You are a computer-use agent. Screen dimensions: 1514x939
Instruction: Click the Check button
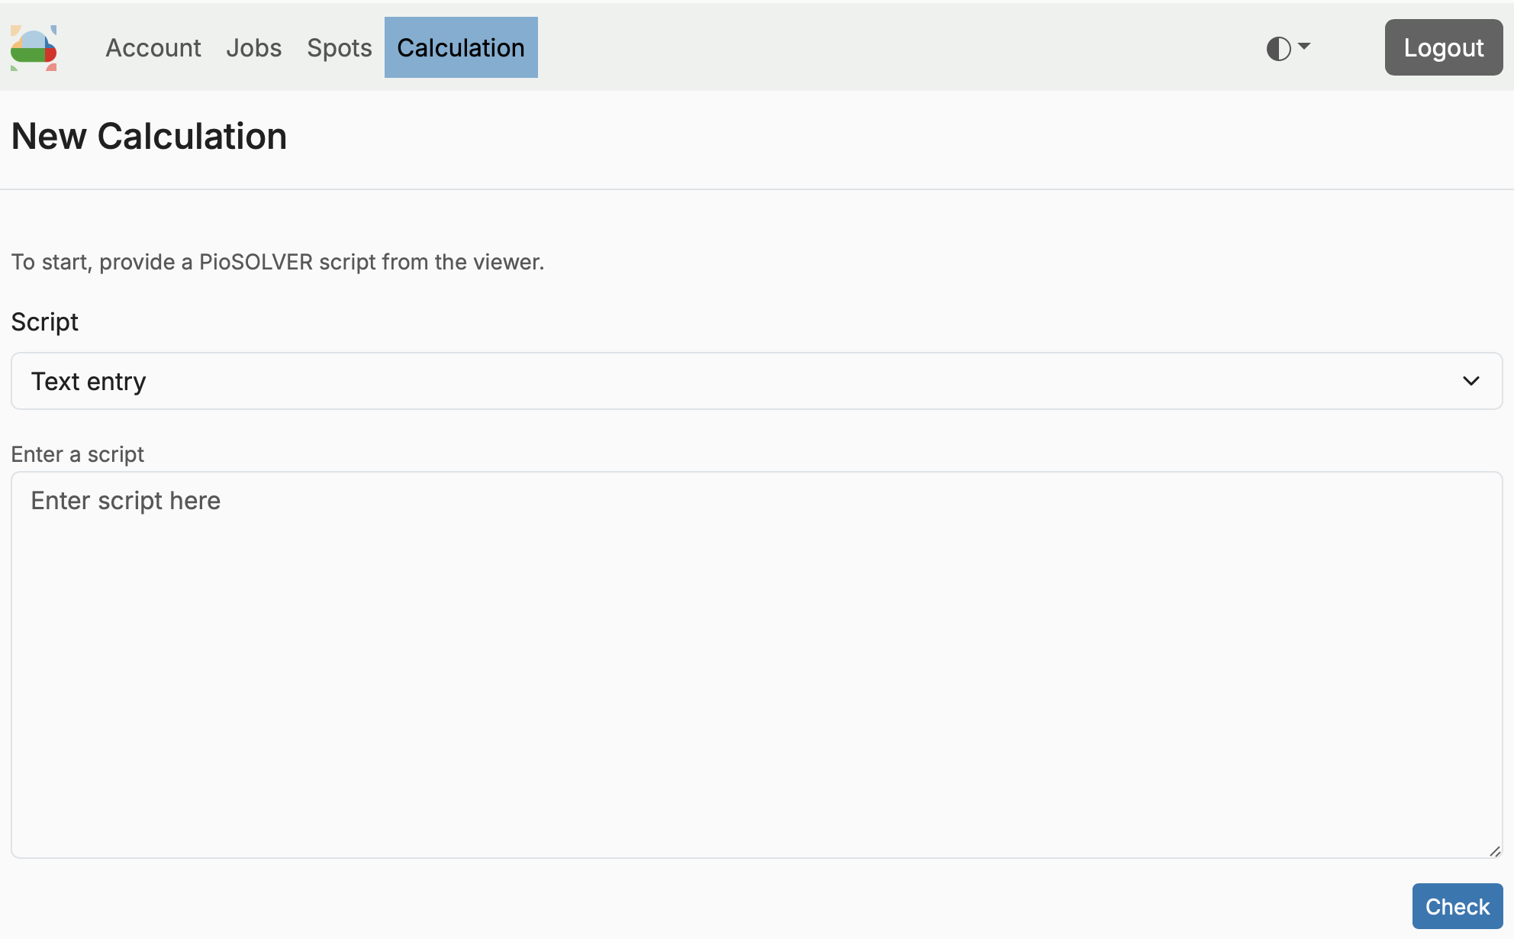tap(1458, 906)
